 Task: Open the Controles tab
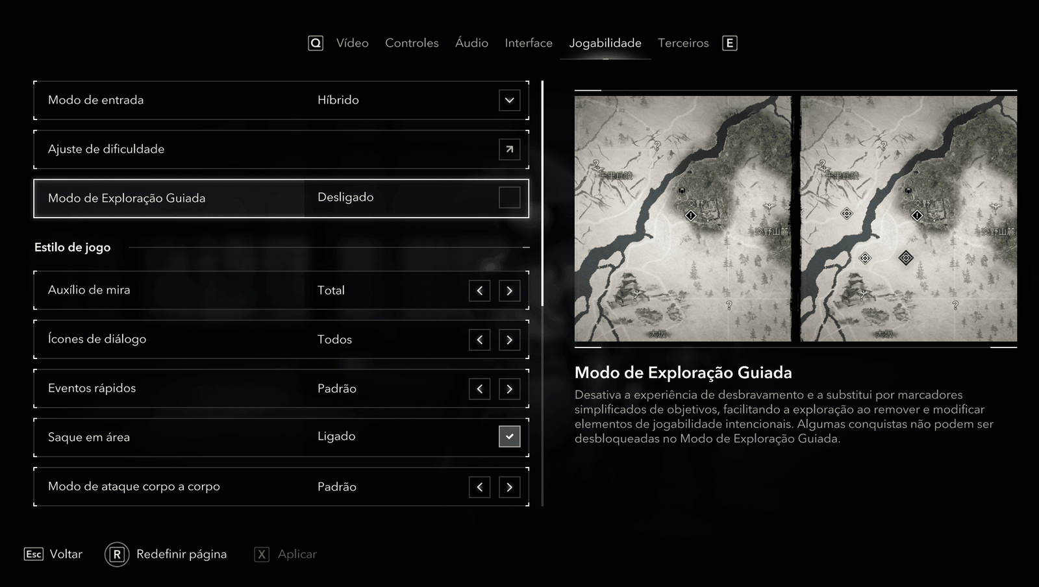tap(412, 44)
